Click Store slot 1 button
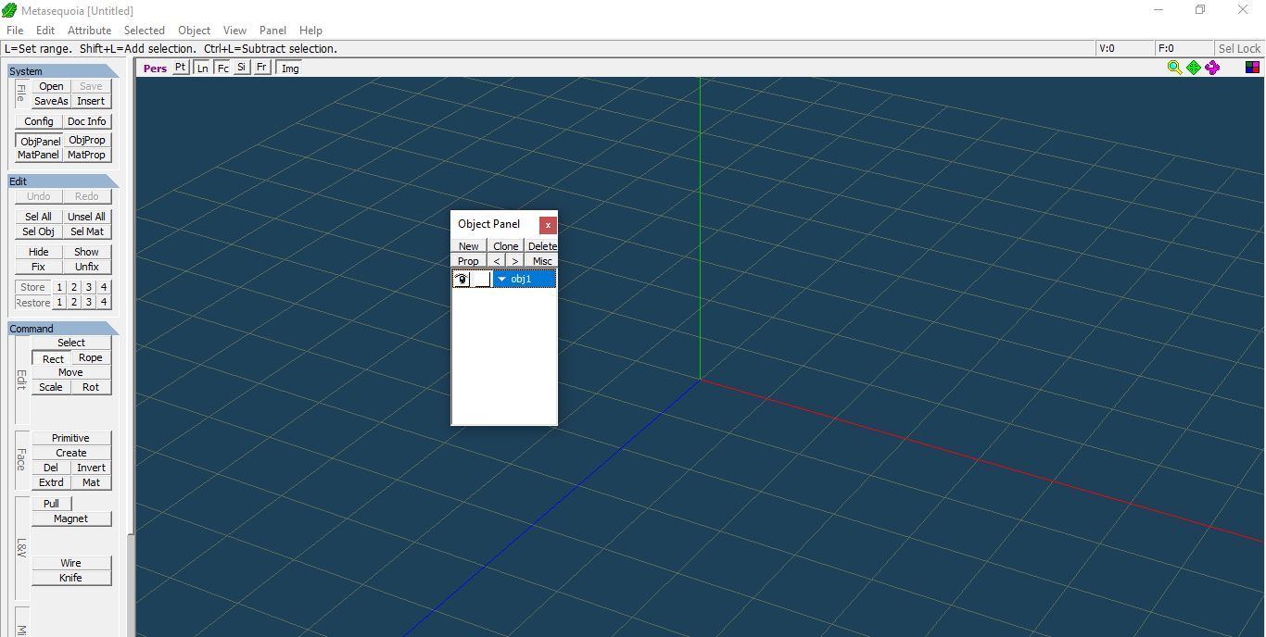1266x637 pixels. [59, 288]
